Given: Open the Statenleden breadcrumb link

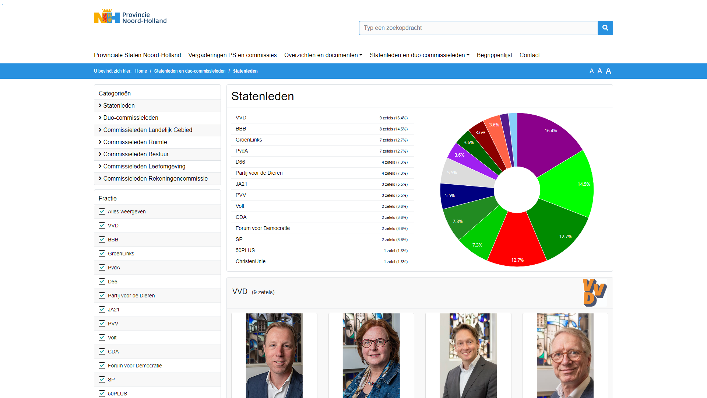Looking at the screenshot, I should 245,71.
